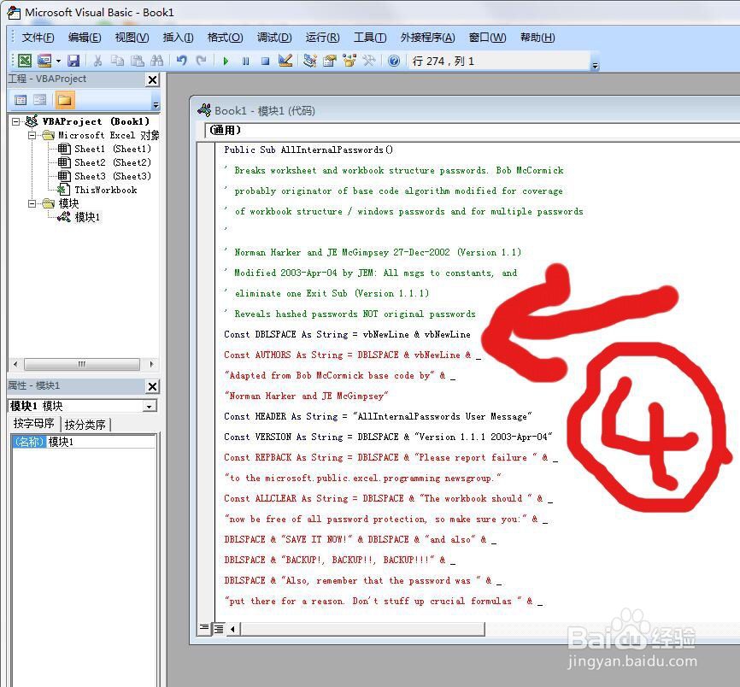Click View Object icon in project panel
The width and height of the screenshot is (740, 687).
tap(40, 100)
